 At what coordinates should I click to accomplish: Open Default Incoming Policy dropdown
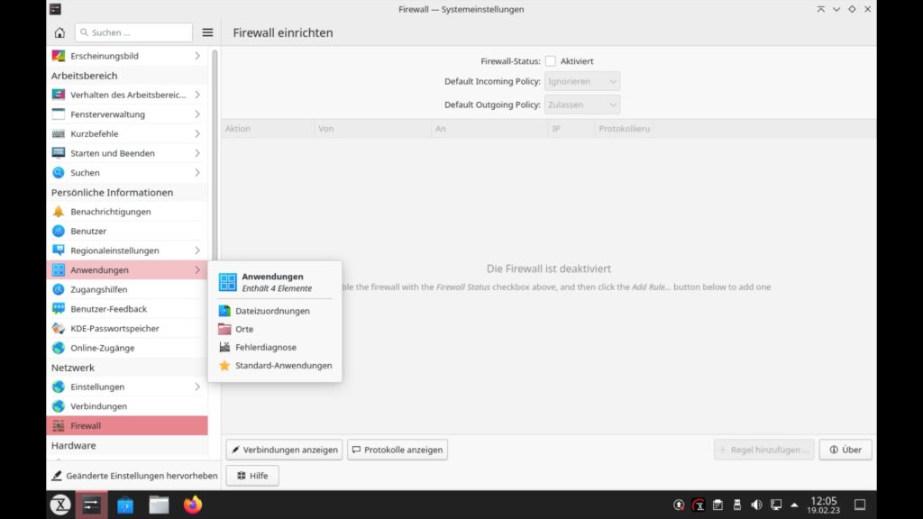click(x=582, y=81)
